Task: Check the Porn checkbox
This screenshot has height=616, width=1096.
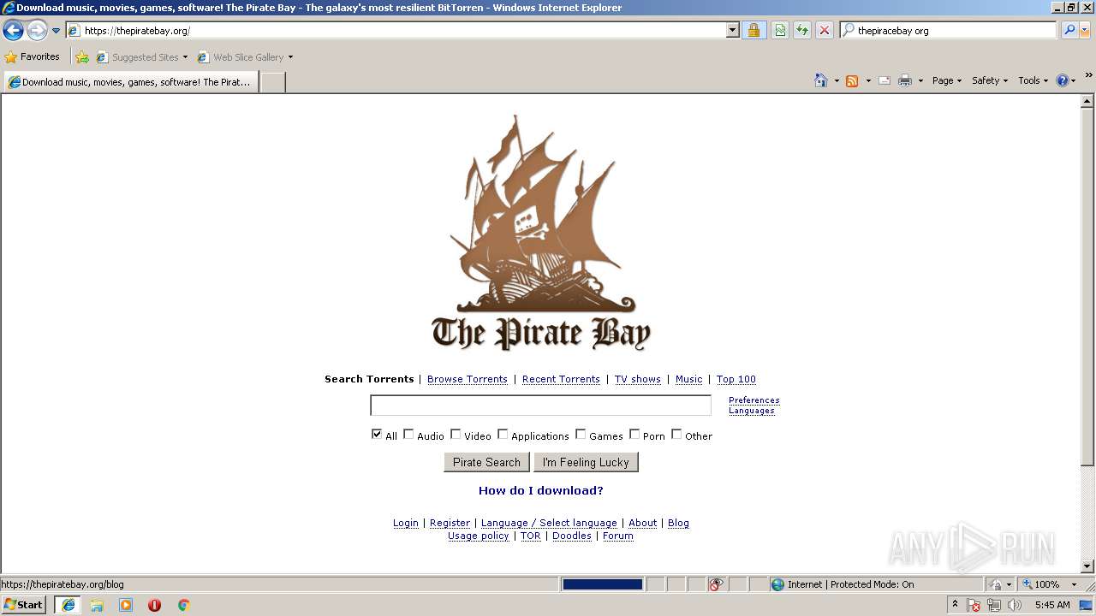Action: (x=634, y=434)
